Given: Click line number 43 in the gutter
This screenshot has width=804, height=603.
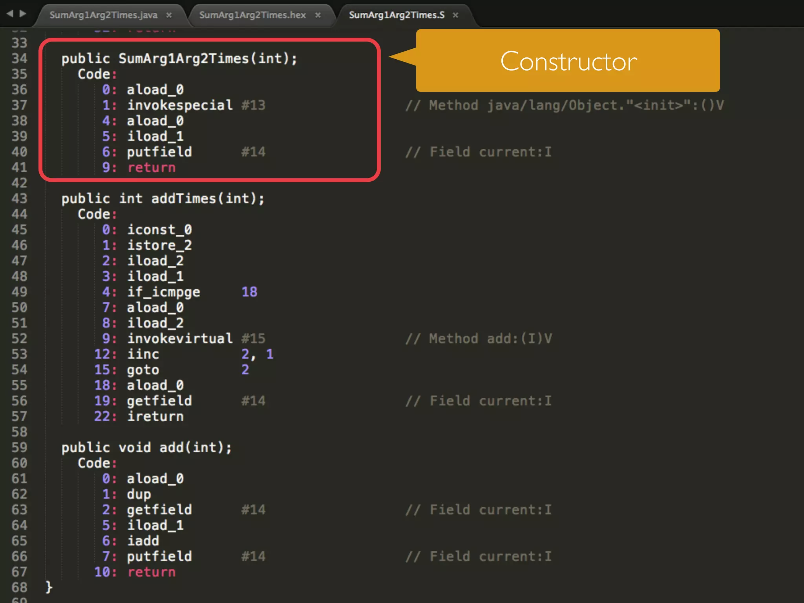Looking at the screenshot, I should click(x=20, y=199).
